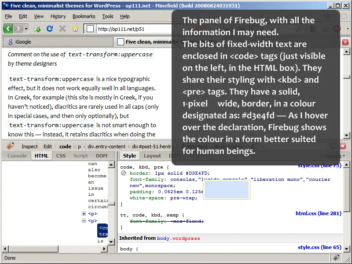Open the Help menu
The width and height of the screenshot is (352, 264).
click(125, 16)
